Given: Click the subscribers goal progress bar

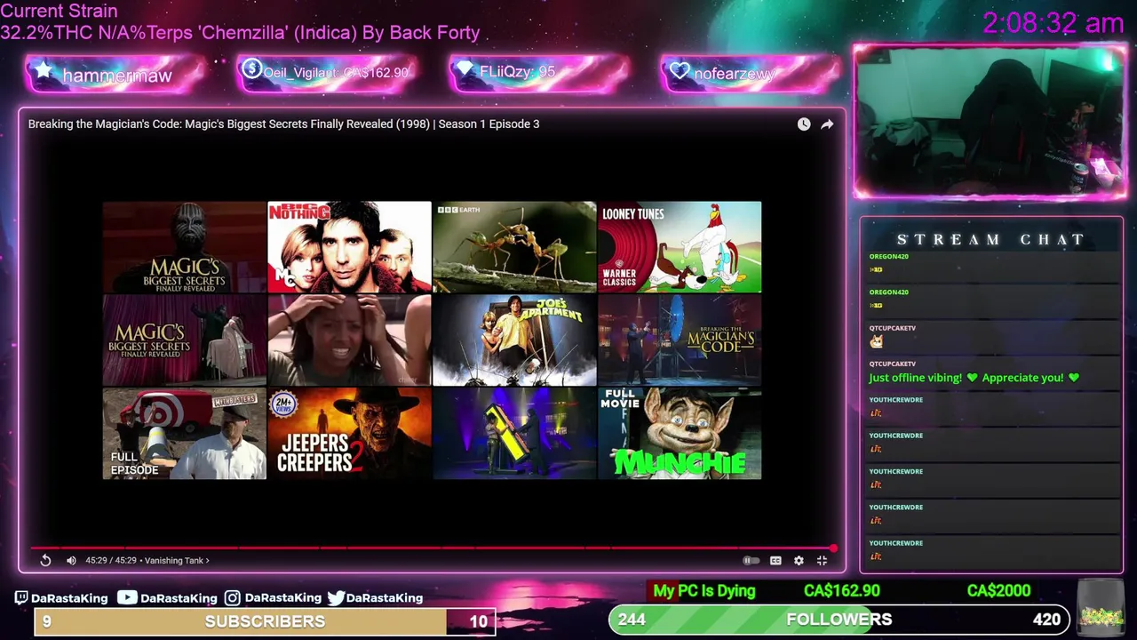Looking at the screenshot, I should click(x=265, y=621).
